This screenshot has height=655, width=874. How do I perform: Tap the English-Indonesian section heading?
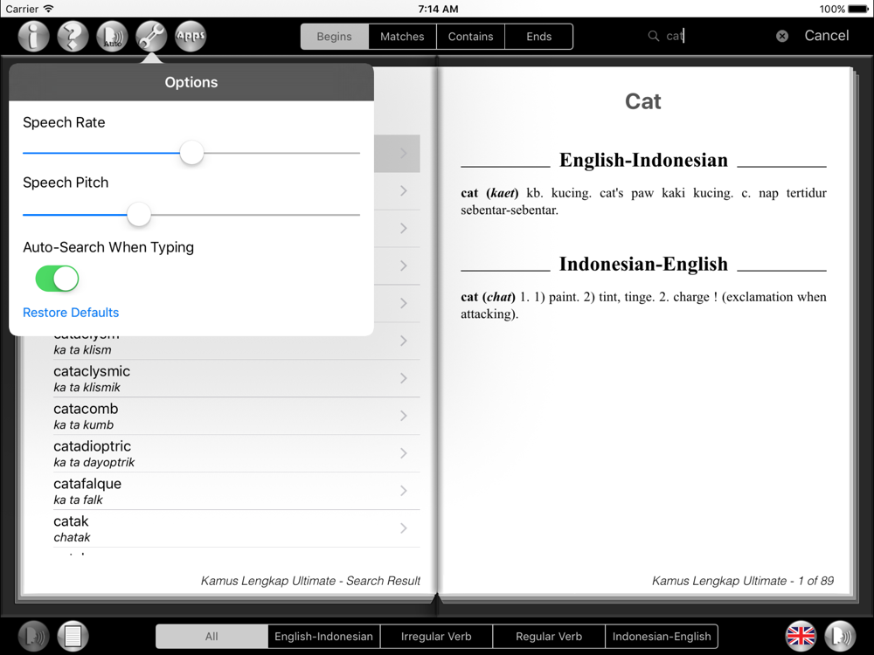(643, 160)
